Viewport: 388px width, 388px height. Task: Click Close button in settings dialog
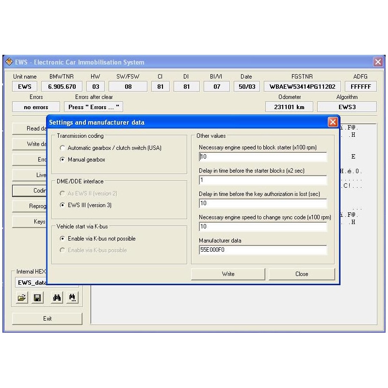pos(302,274)
